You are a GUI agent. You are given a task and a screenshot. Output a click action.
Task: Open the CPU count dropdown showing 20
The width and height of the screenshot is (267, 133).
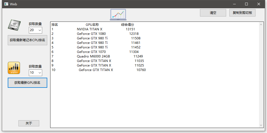(36, 30)
